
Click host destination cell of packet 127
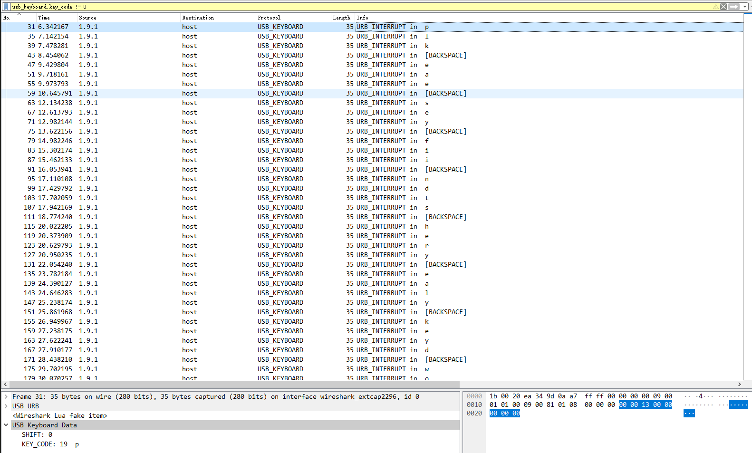(x=189, y=255)
